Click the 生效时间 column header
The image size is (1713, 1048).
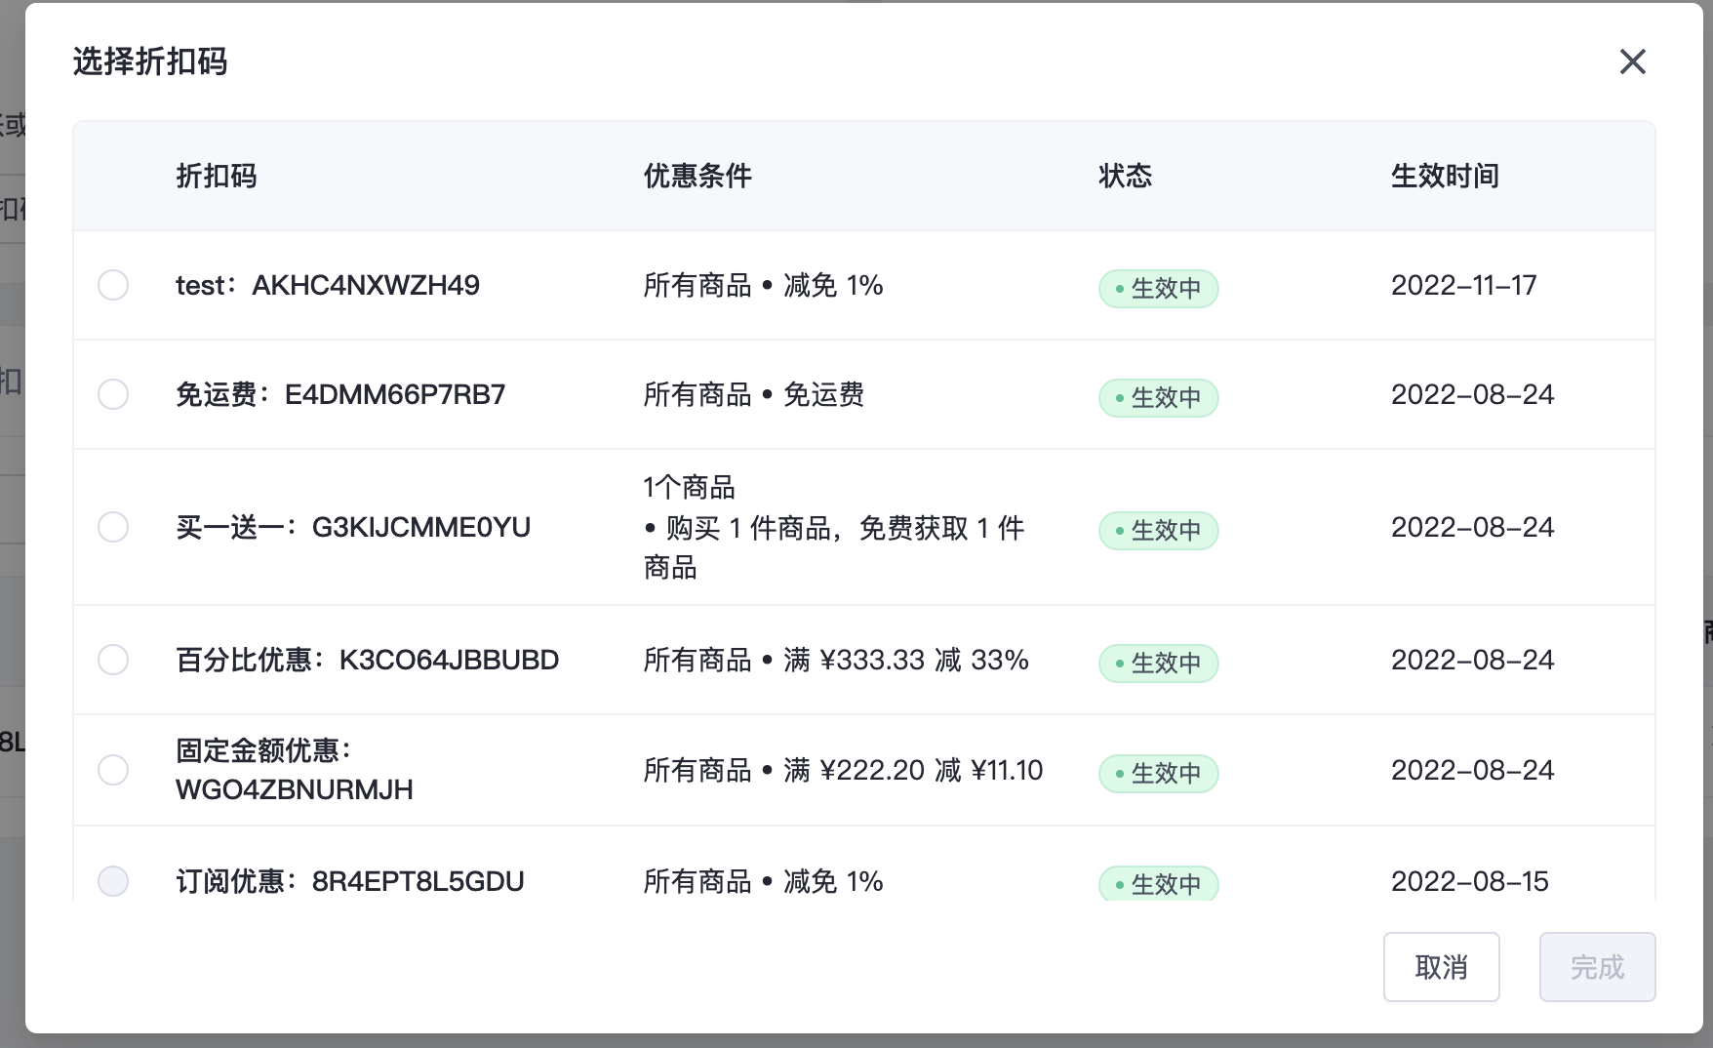coord(1446,177)
